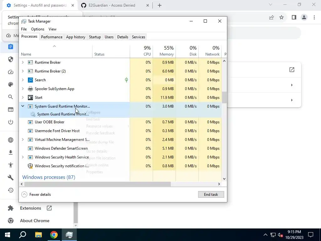The height and width of the screenshot is (241, 321).
Task: Open the Chrome share this page icon
Action: pos(271,18)
